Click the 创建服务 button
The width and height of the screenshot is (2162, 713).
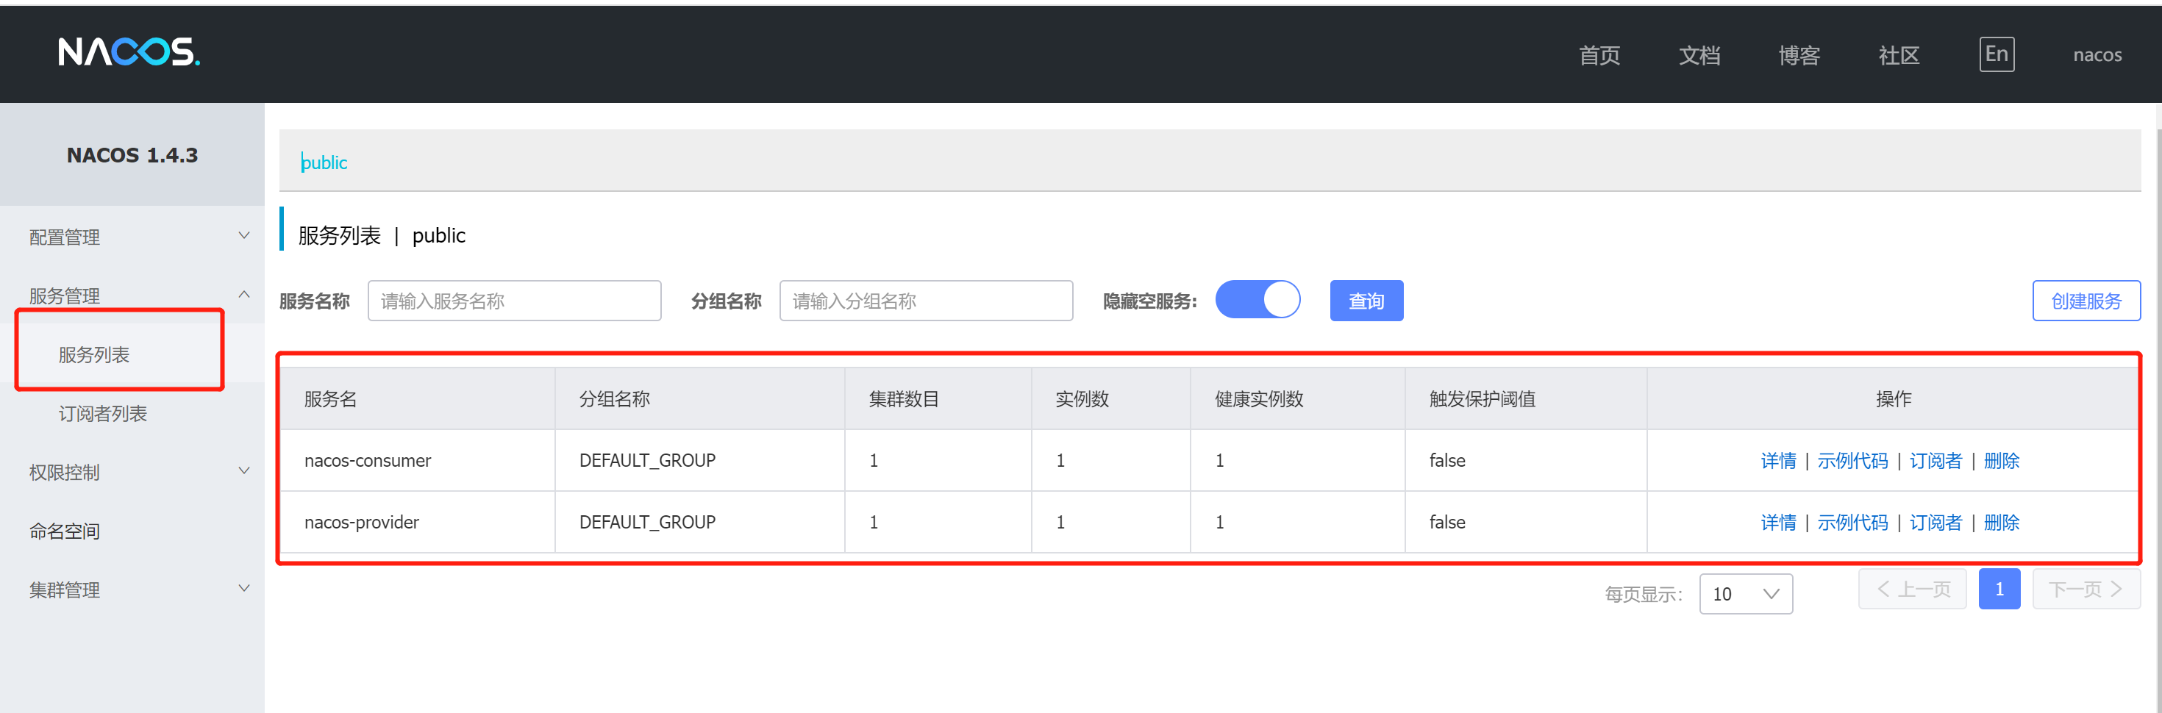2087,299
